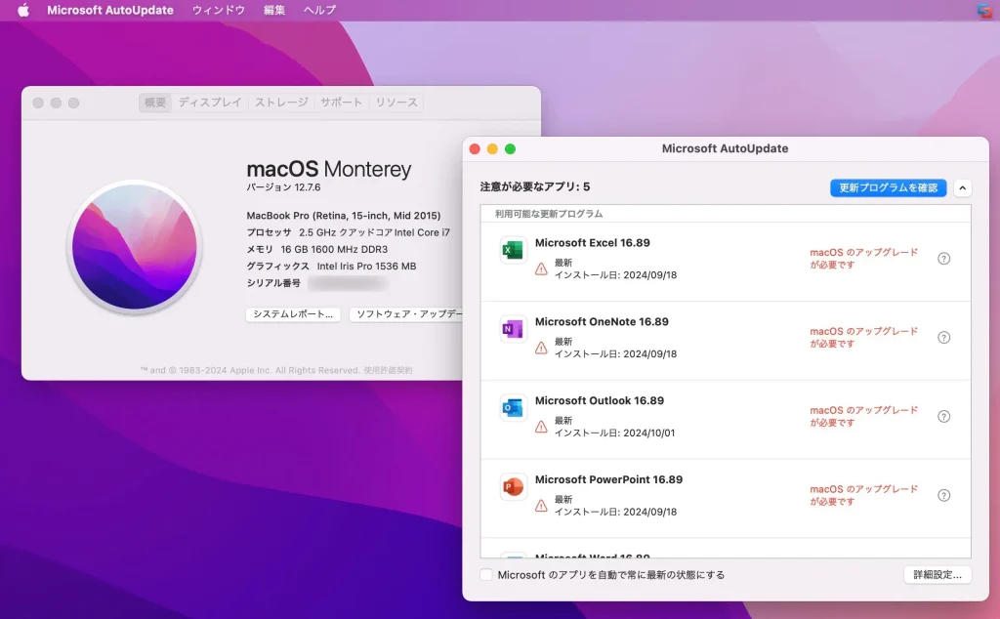The width and height of the screenshot is (1000, 619).
Task: Click the Outlook warning triangle icon
Action: [x=541, y=427]
